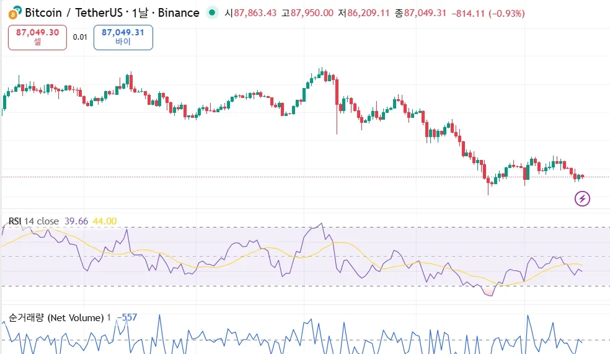Open the Bitcoin / TetherUS symbol title
Image resolution: width=610 pixels, height=354 pixels.
click(x=75, y=12)
